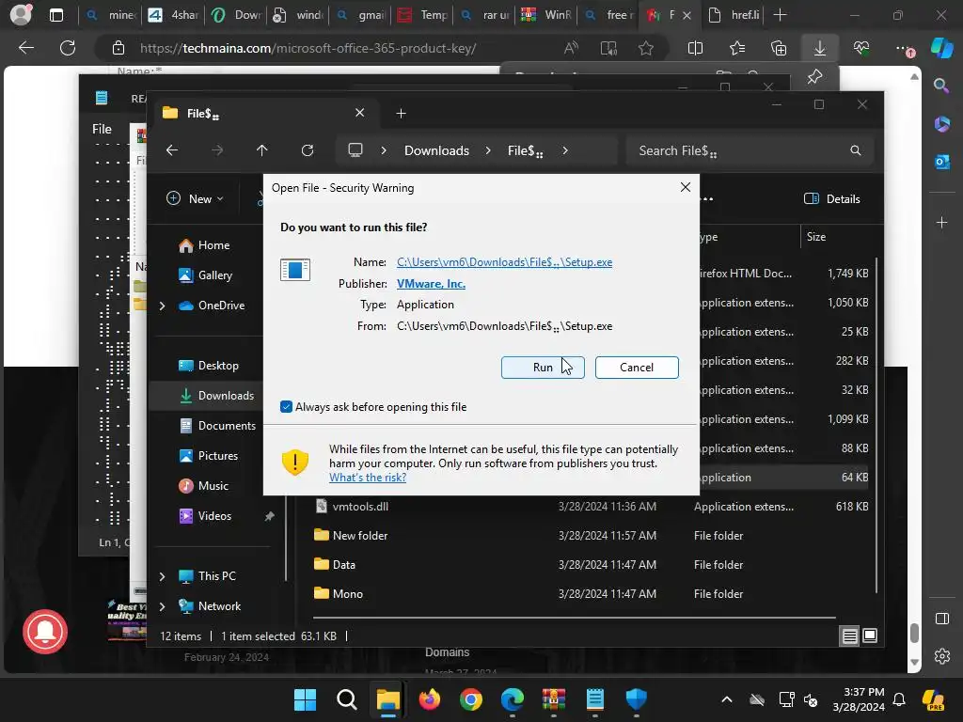963x722 pixels.
Task: Open the What's the risk? link
Action: [368, 477]
